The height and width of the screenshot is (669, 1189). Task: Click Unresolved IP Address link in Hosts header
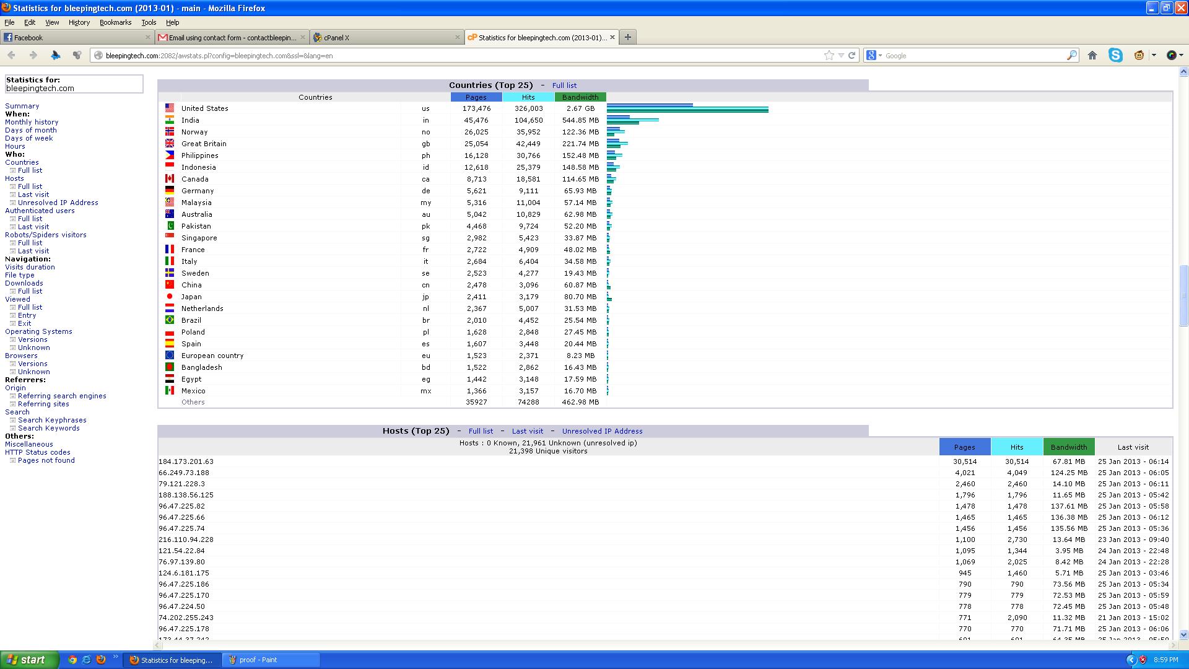(602, 431)
